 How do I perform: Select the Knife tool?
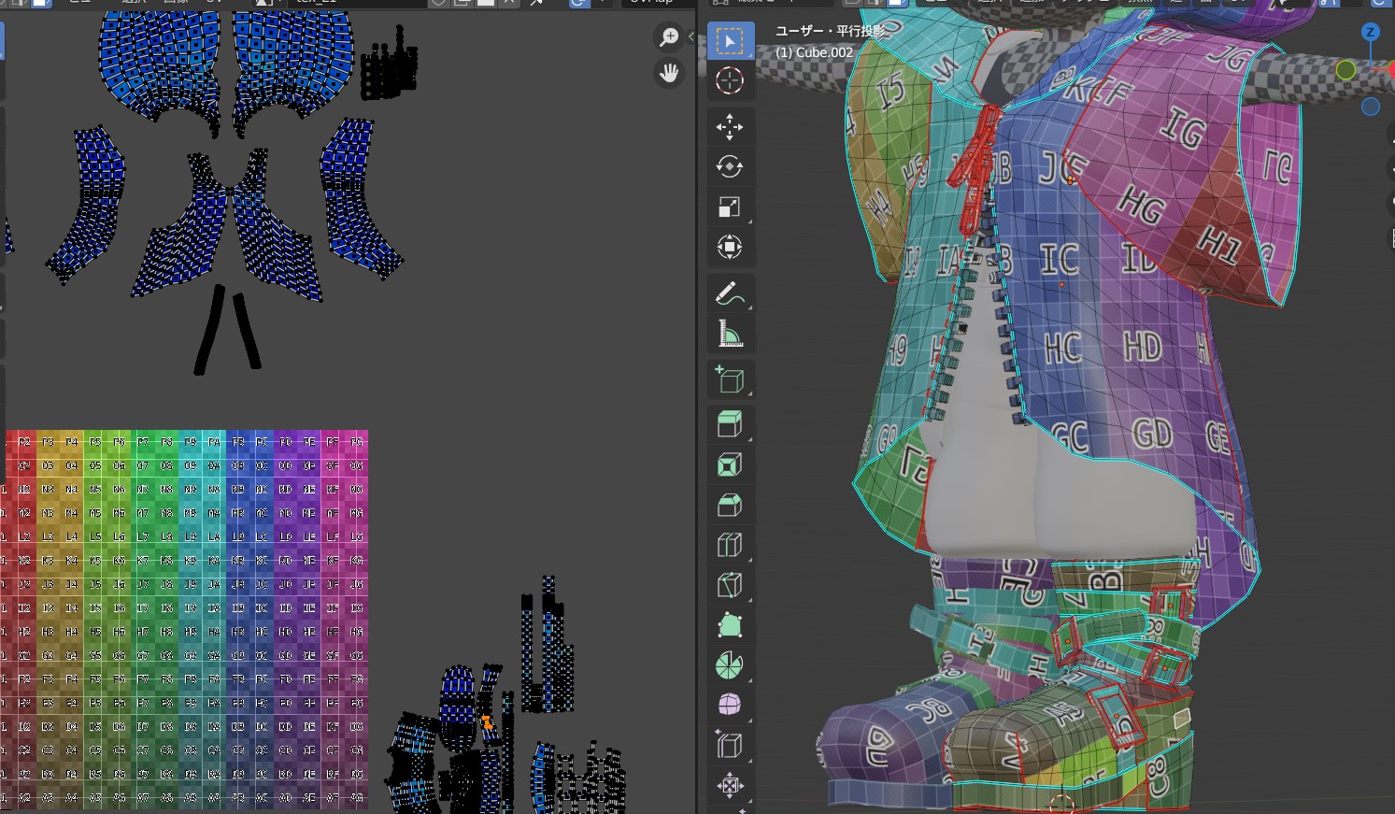(730, 586)
